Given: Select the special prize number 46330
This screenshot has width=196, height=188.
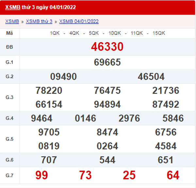Looking at the screenshot, I should [107, 47].
